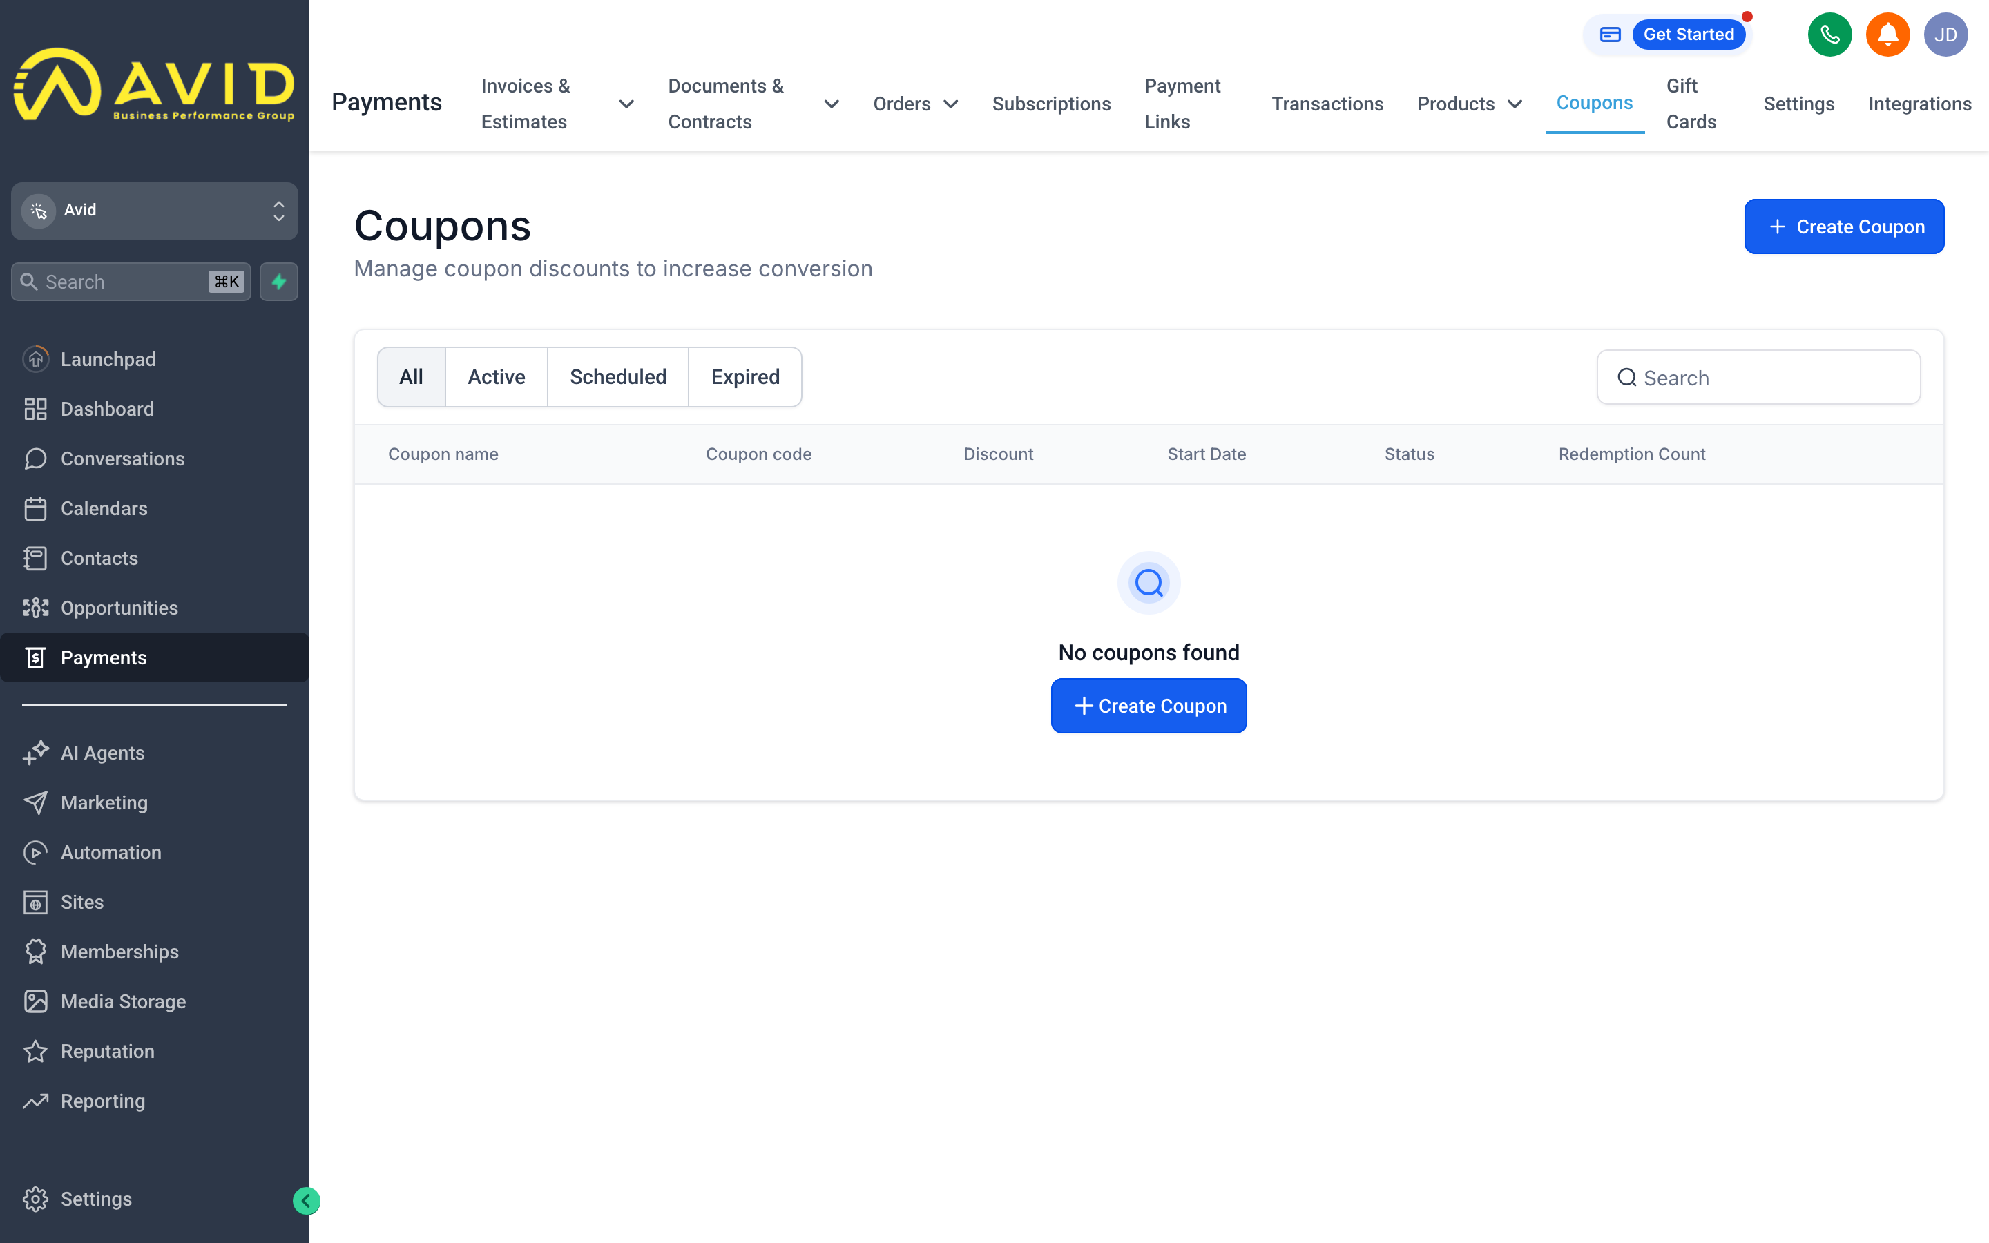Open the Subscriptions tab
This screenshot has width=1989, height=1243.
(1051, 104)
